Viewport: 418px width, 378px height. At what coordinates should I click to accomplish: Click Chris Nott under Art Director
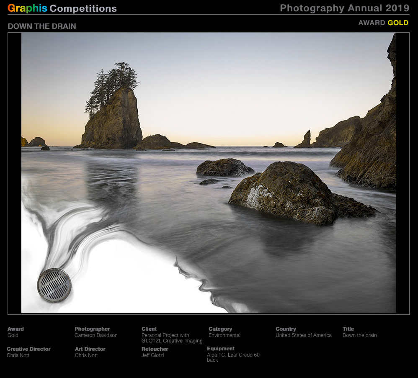86,355
